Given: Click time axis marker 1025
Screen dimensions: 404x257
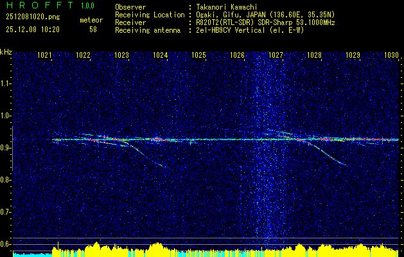Looking at the screenshot, I should click(x=198, y=55).
